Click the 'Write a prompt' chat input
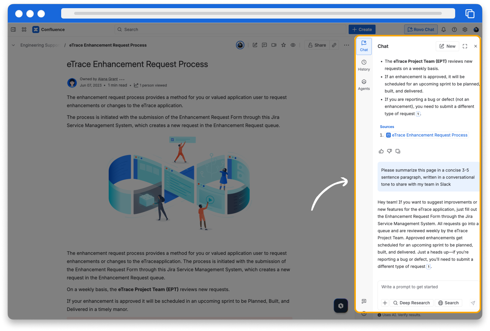This screenshot has width=490, height=331. [x=428, y=287]
